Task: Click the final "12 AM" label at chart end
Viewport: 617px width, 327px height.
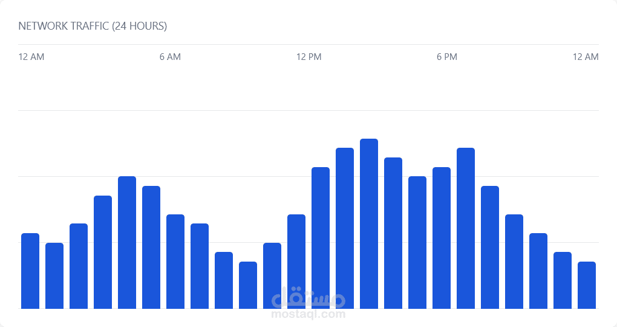Action: coord(586,57)
